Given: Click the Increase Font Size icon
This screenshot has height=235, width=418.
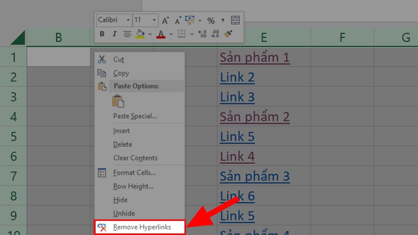Looking at the screenshot, I should pyautogui.click(x=166, y=20).
